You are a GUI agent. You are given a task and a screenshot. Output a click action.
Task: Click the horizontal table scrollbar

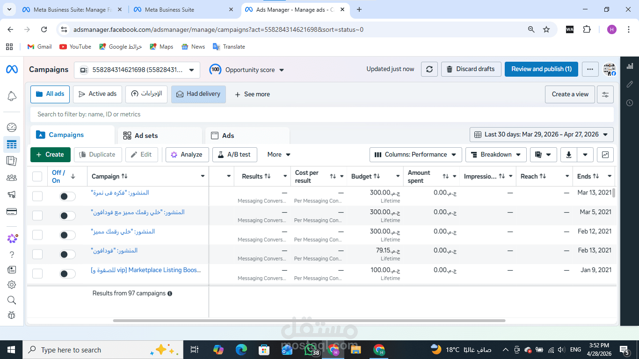(x=309, y=321)
